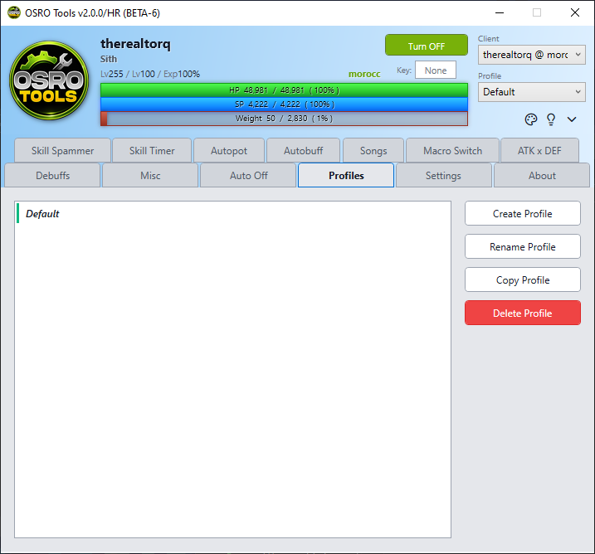
Task: Go to the About tab
Action: pyautogui.click(x=542, y=175)
